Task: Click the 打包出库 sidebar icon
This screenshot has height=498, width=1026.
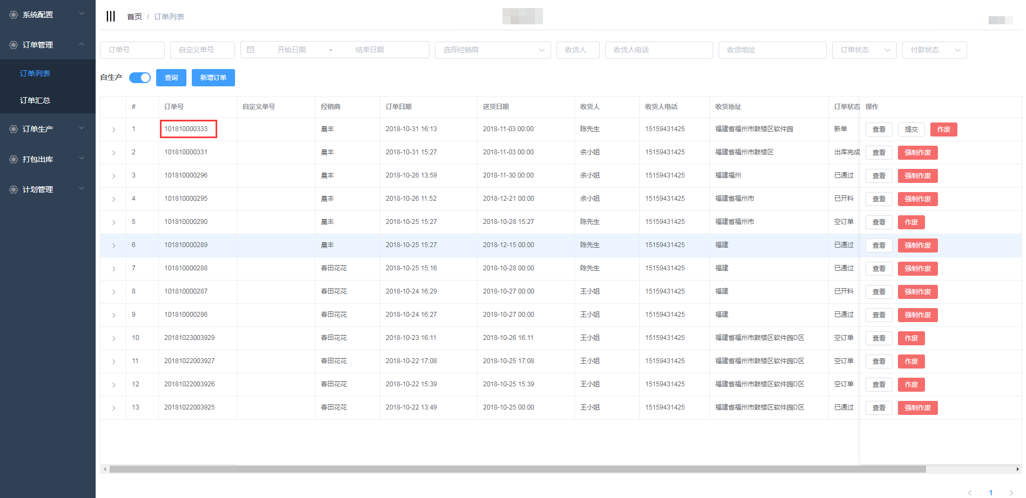Action: click(x=14, y=159)
